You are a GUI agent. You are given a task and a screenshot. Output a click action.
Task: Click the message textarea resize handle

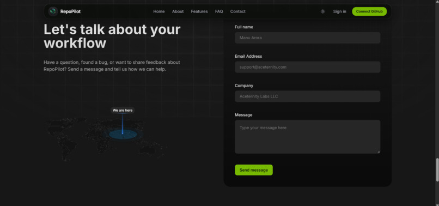tap(378, 152)
